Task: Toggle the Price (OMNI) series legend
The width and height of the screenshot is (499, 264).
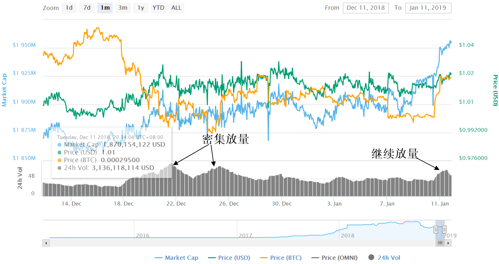Action: pos(334,258)
